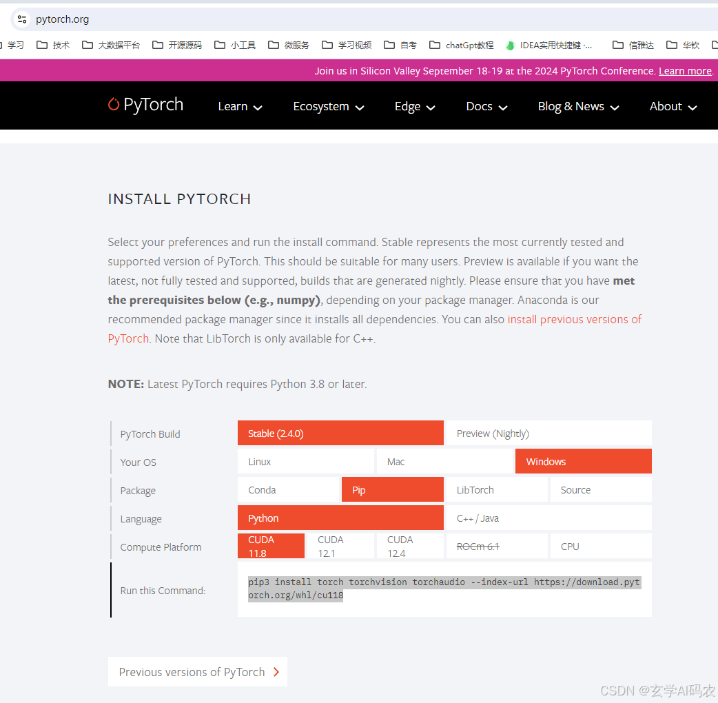Click the Language row label
Screen dimensions: 718x703
click(141, 520)
